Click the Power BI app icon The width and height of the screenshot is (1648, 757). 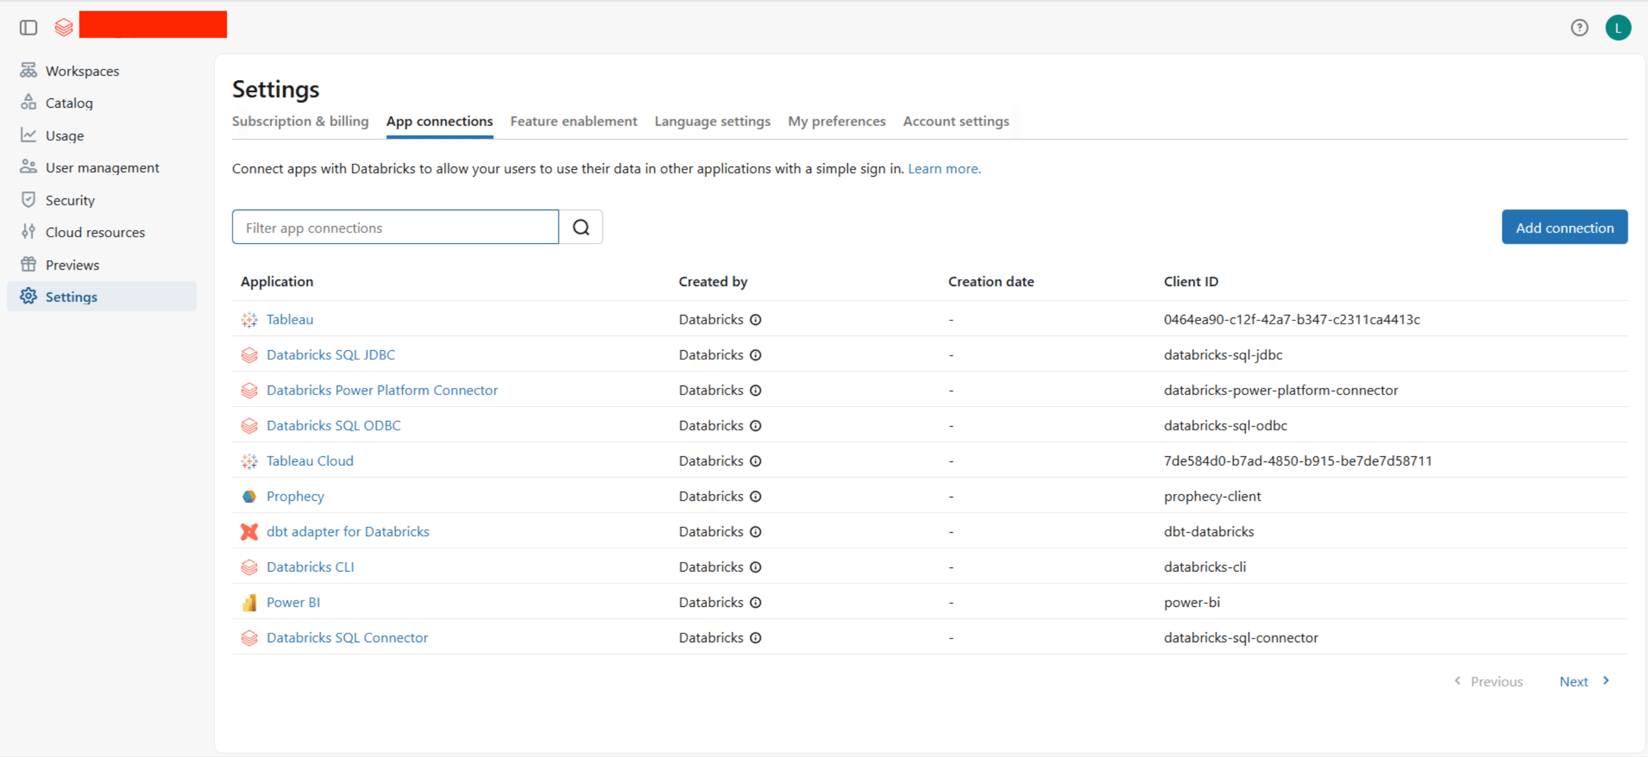(249, 602)
